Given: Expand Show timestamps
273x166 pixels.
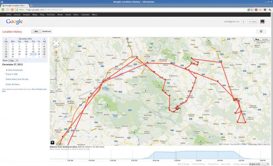Looking at the screenshot, I should pyautogui.click(x=14, y=70).
